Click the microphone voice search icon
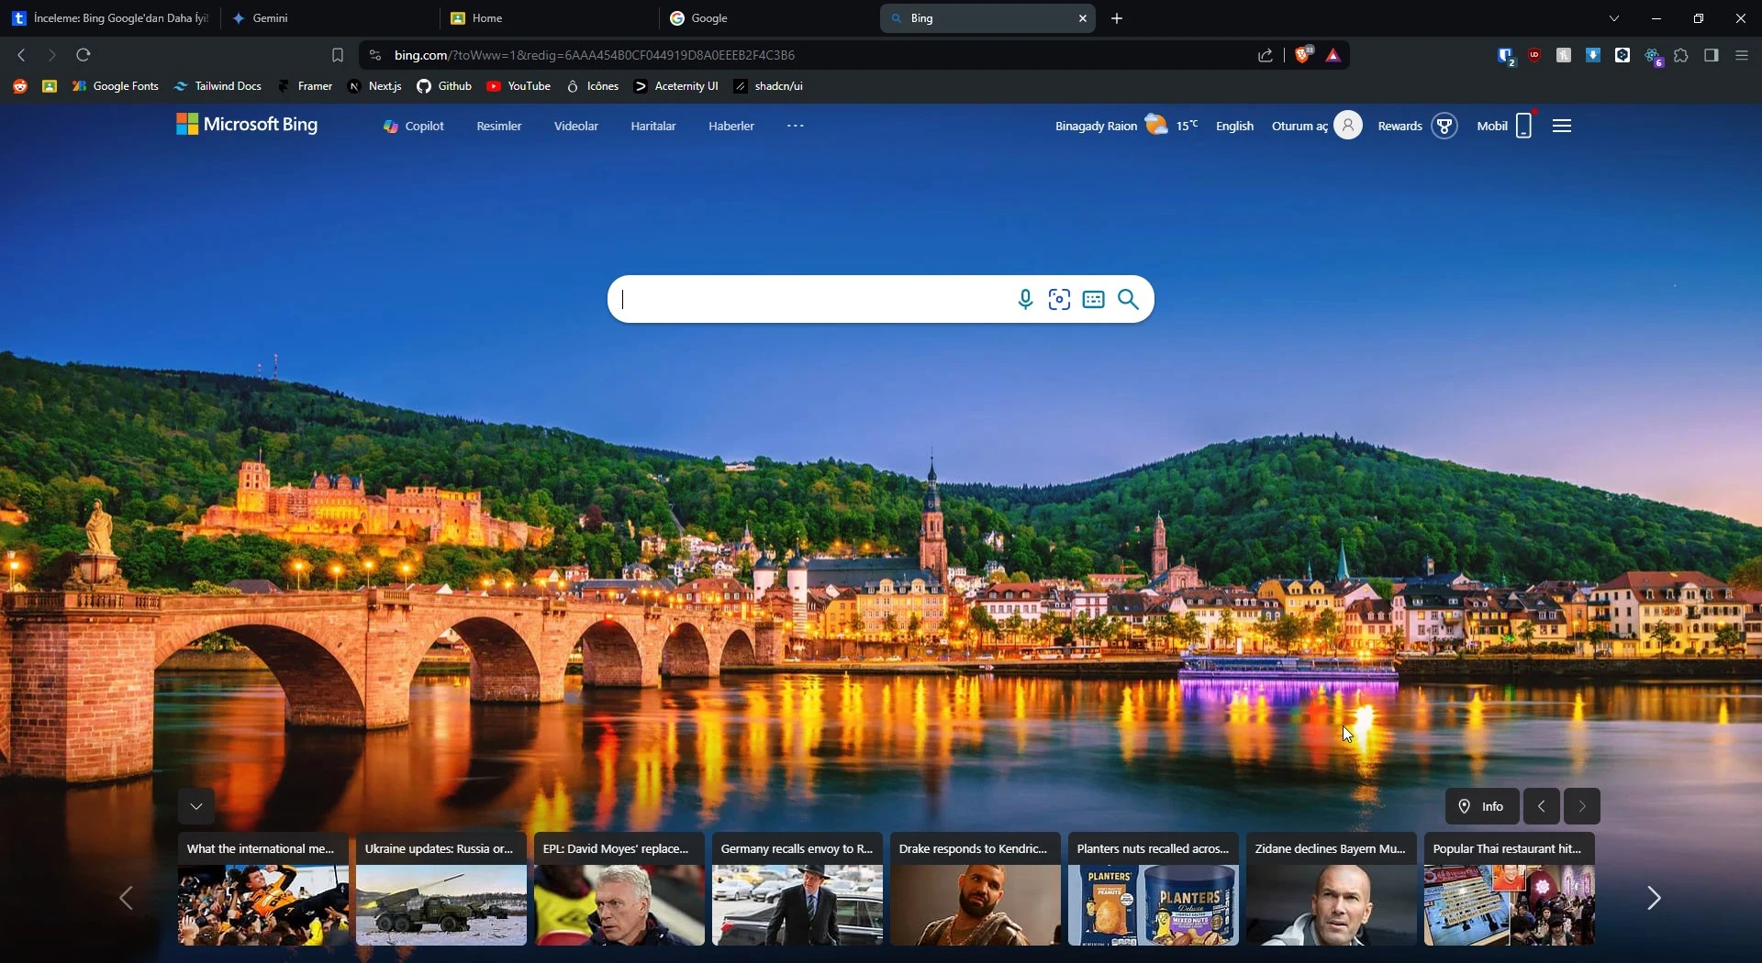 pos(1025,300)
